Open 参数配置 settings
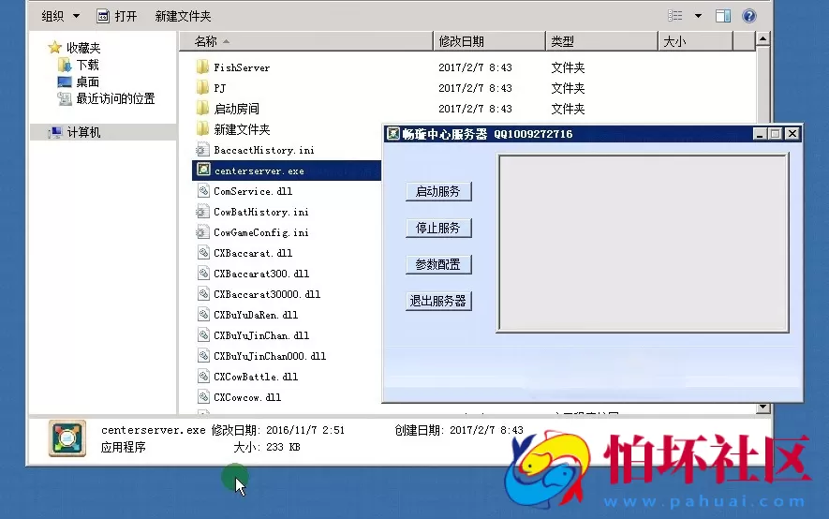 [438, 264]
